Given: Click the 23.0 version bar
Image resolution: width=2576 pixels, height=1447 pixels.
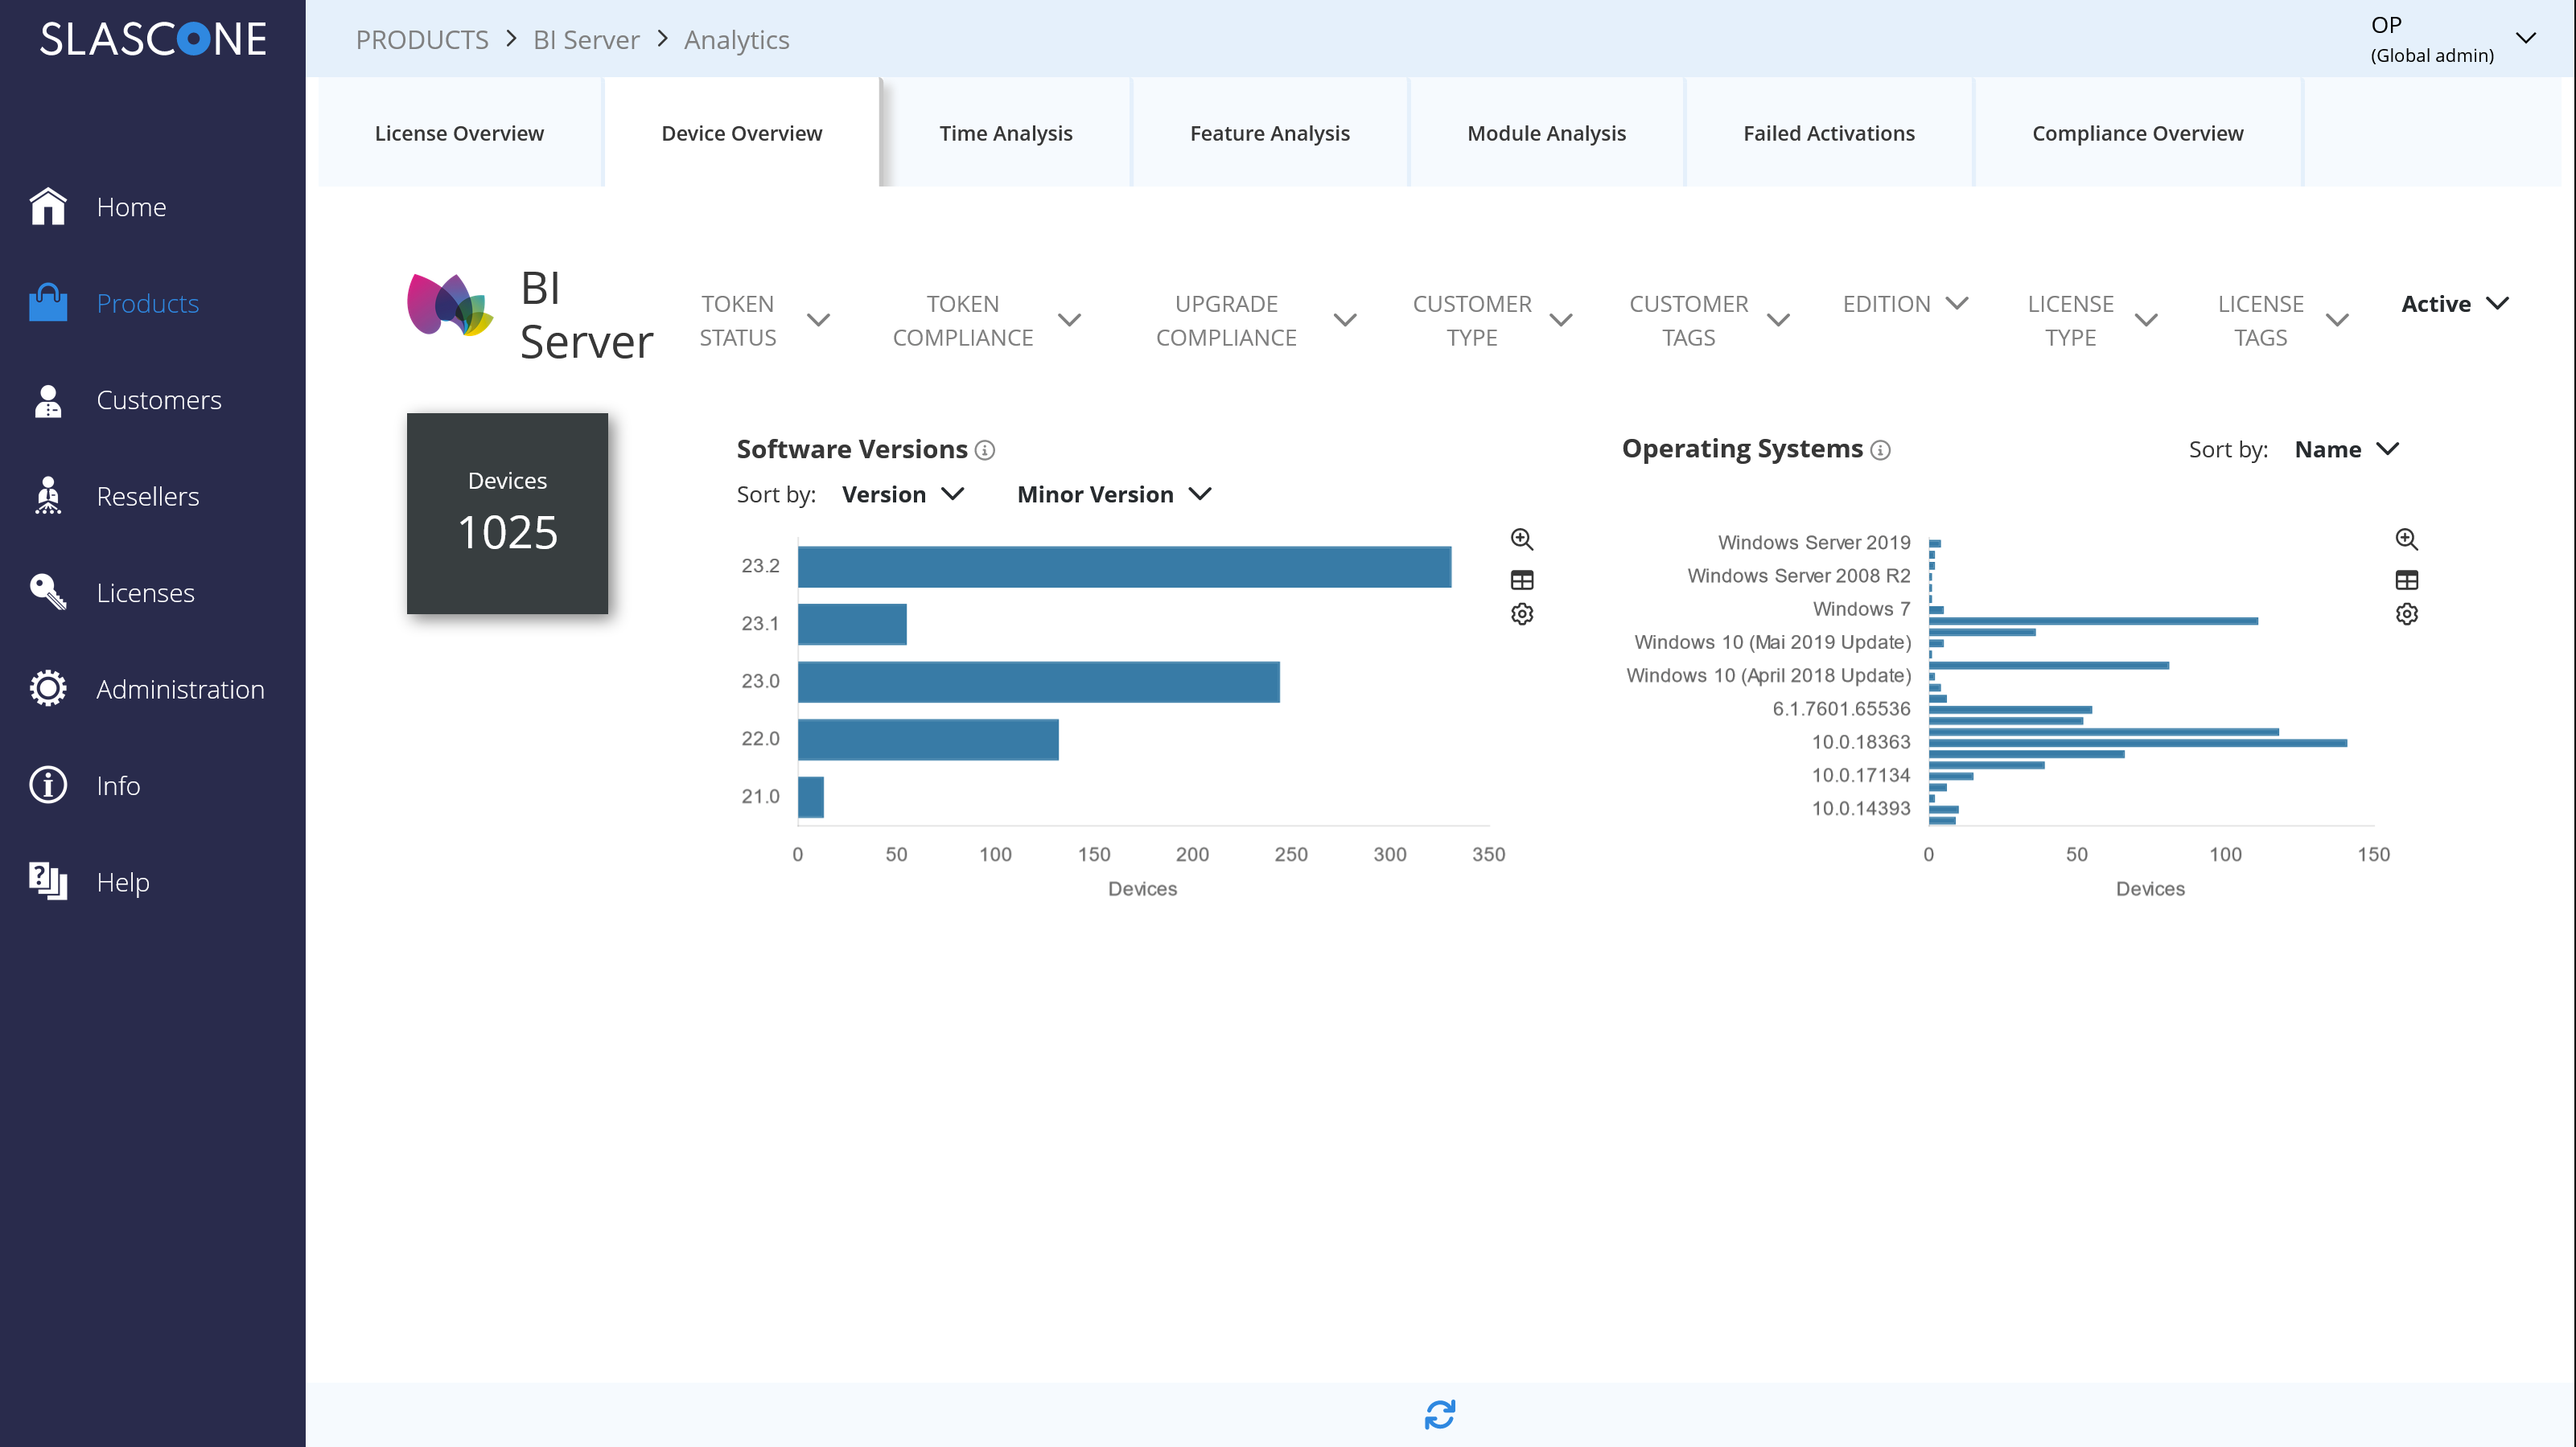Looking at the screenshot, I should pos(1039,682).
